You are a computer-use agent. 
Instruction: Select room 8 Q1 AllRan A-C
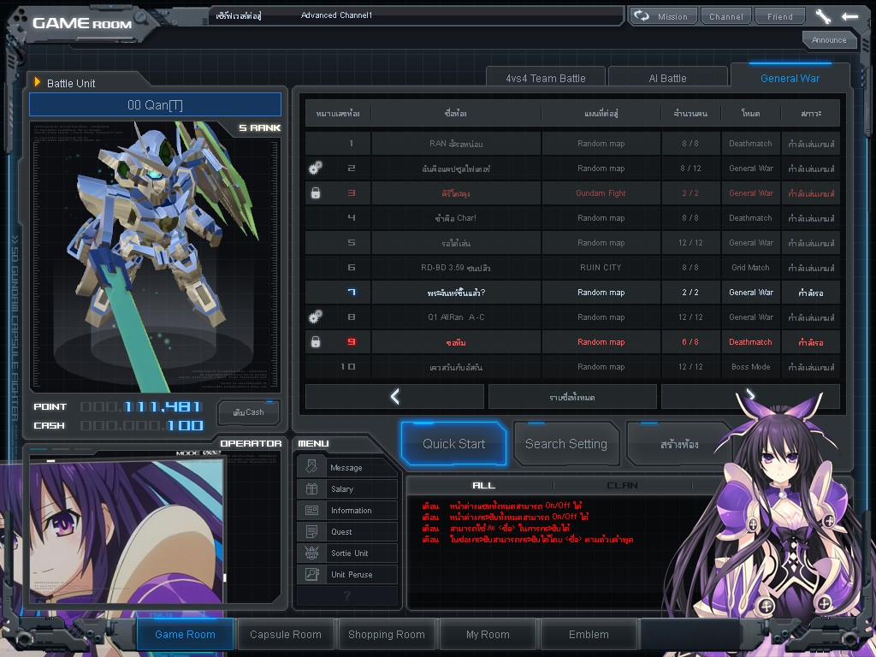[x=572, y=317]
